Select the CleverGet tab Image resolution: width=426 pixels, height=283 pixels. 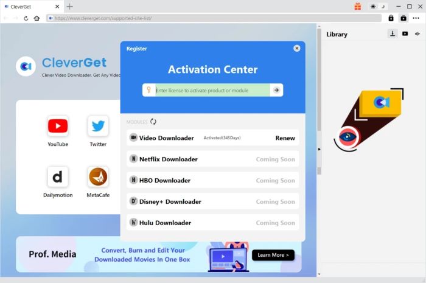tap(32, 7)
